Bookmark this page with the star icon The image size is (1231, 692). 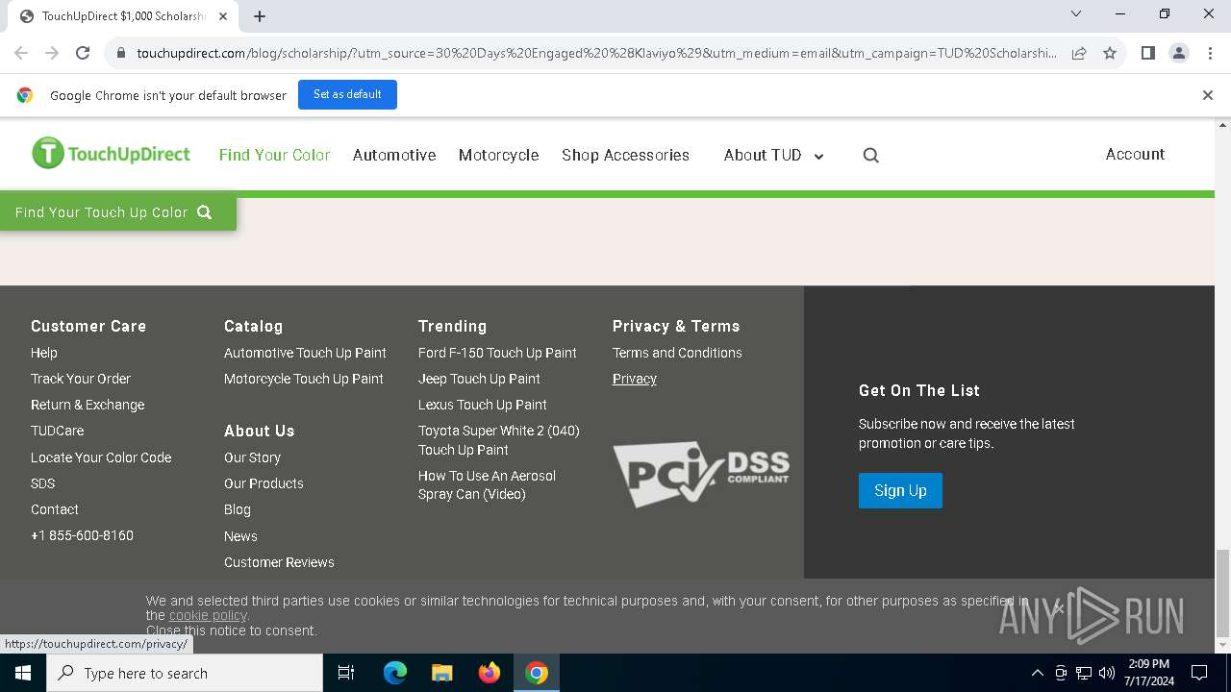(x=1110, y=53)
